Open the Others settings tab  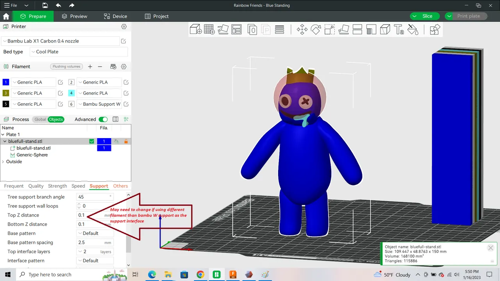(121, 186)
